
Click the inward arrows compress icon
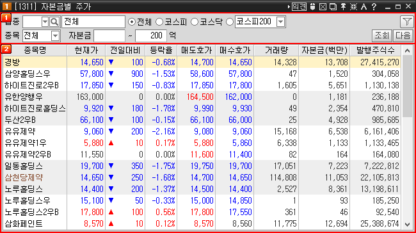[354, 6]
